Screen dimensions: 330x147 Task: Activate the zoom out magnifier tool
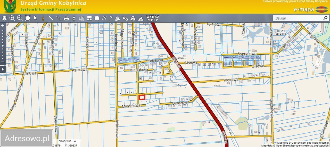click(x=20, y=18)
